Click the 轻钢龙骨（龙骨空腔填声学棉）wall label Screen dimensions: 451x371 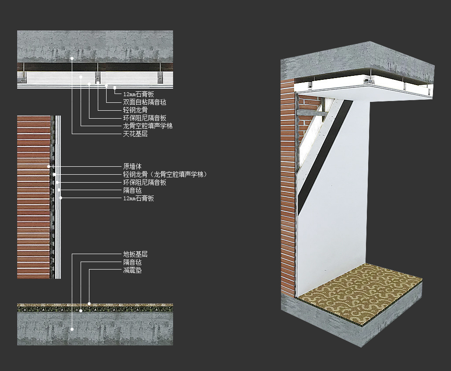point(165,175)
